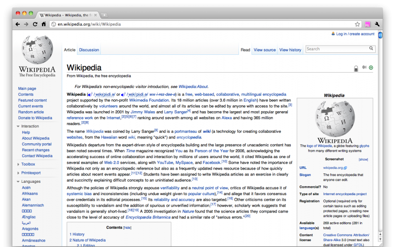Close the Wikipedia browser tab

pos(95,15)
